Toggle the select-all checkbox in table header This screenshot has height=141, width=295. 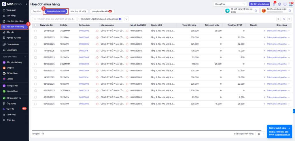point(35,25)
